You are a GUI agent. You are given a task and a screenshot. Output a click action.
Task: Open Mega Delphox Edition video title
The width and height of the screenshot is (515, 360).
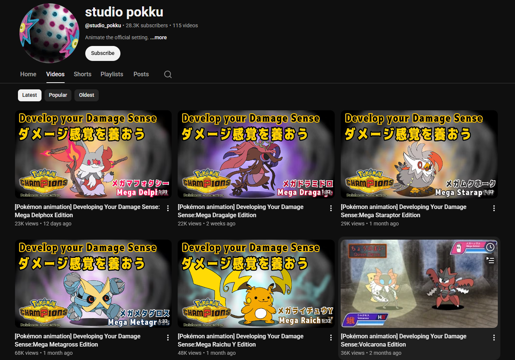tap(87, 211)
